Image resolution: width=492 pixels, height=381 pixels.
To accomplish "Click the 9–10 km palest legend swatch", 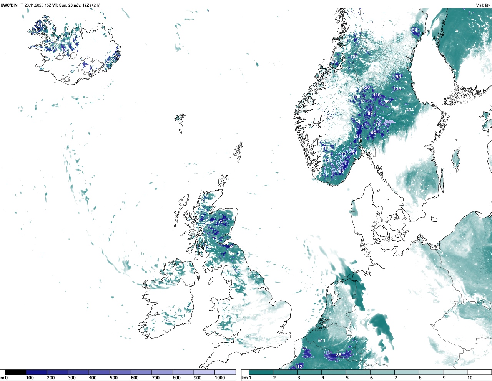I will tap(455, 372).
